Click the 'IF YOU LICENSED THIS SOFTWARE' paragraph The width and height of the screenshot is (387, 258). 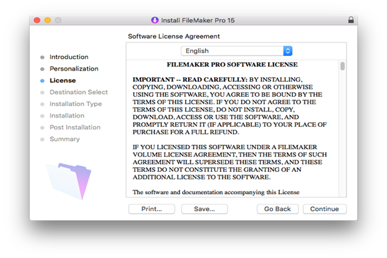coord(230,162)
